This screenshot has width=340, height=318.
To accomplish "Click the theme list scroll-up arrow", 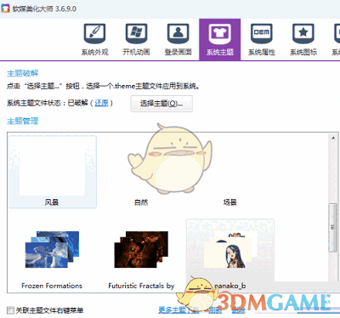I will pyautogui.click(x=333, y=138).
